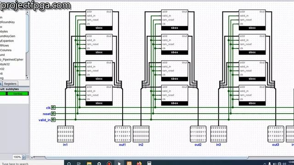The image size is (294, 165).
Task: Open the n32 circuit in the tree
Action: pyautogui.click(x=2, y=69)
